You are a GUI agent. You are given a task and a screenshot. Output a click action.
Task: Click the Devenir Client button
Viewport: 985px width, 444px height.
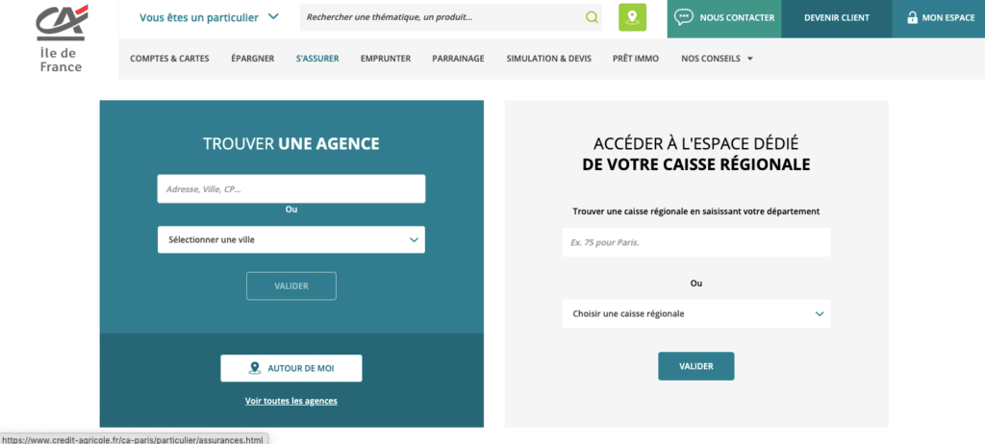pyautogui.click(x=836, y=17)
